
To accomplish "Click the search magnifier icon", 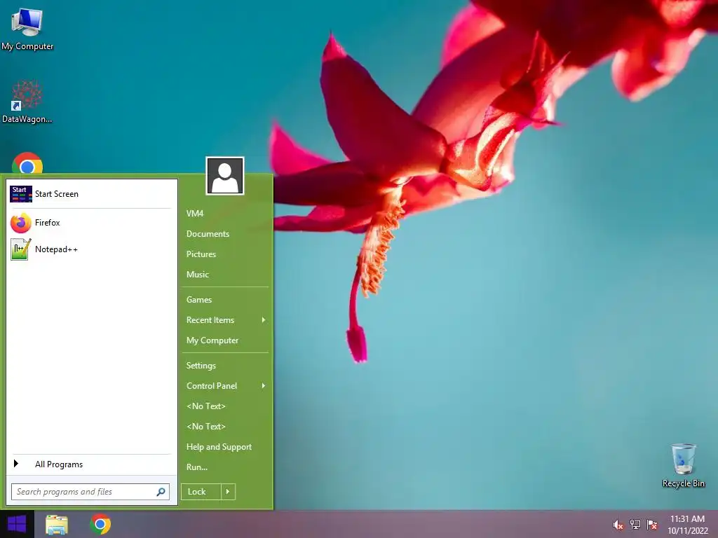I will pyautogui.click(x=161, y=492).
